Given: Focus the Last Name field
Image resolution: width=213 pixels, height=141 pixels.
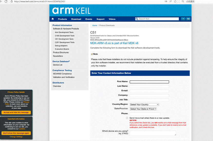Looking at the screenshot, I should [149, 86].
